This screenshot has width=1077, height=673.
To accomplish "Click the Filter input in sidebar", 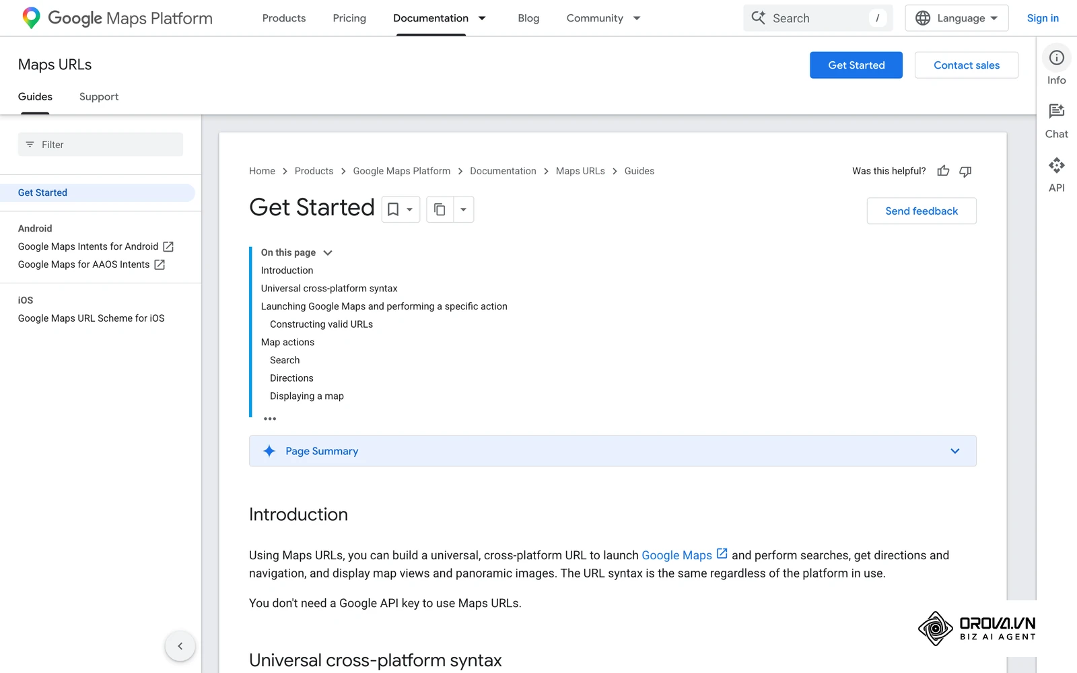I will click(x=100, y=145).
